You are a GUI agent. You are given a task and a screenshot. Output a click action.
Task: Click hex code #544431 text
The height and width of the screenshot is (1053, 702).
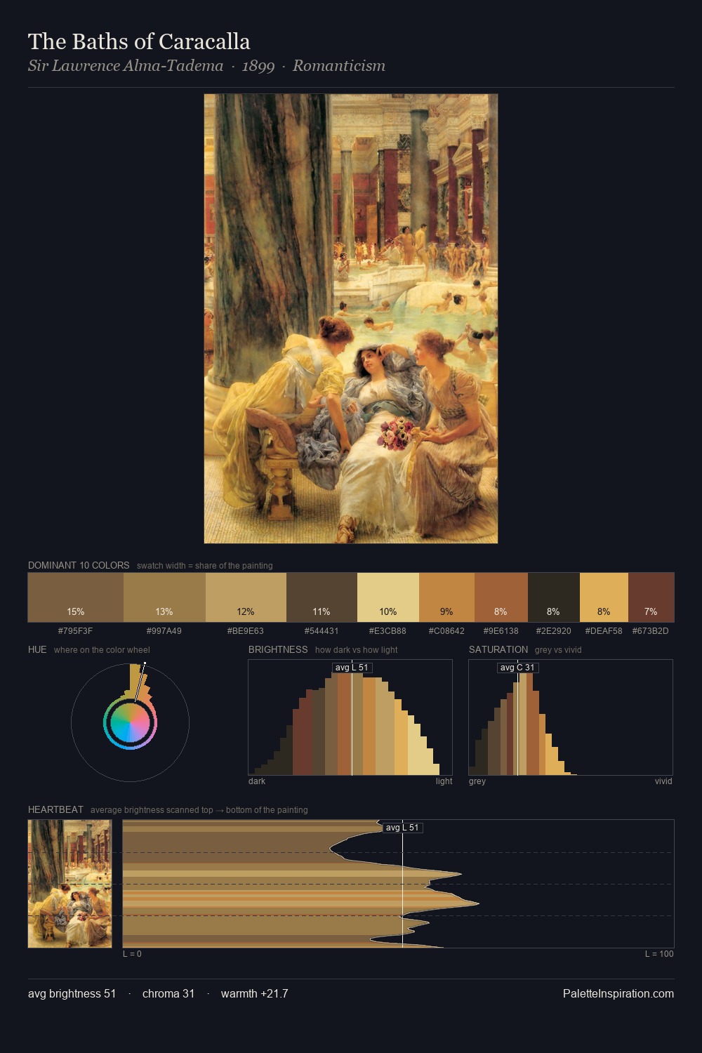[x=322, y=631]
